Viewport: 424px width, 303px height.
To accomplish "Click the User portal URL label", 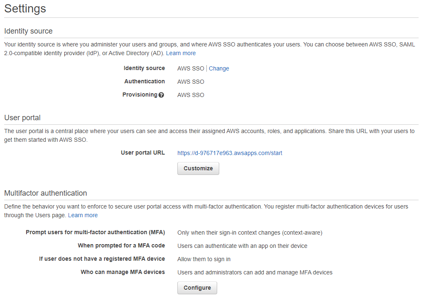I will [x=143, y=153].
